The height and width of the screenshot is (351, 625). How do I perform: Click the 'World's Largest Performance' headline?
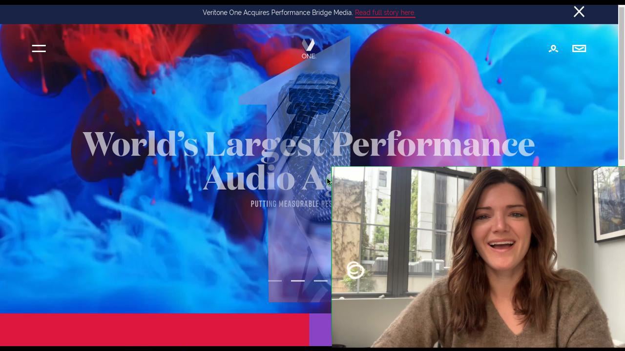click(x=309, y=145)
